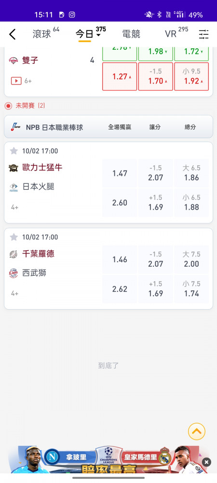Switch to the 滾球 tab
The image size is (217, 483).
tap(42, 34)
